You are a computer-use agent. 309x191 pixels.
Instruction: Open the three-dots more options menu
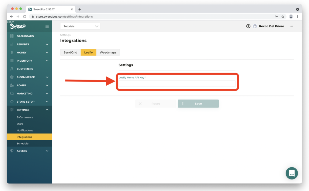tap(291, 26)
